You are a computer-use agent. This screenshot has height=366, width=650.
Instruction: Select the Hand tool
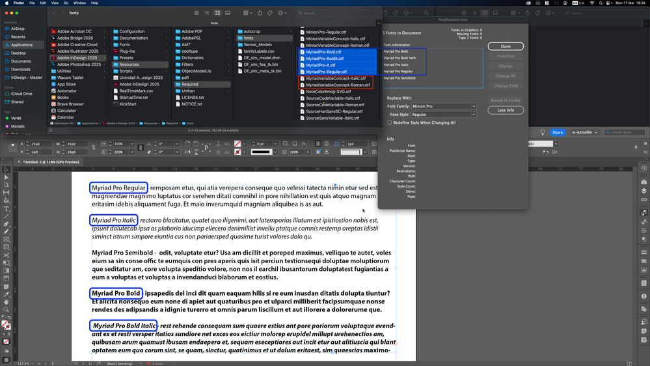click(7, 302)
